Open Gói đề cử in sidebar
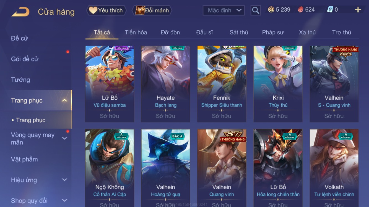 pyautogui.click(x=25, y=59)
